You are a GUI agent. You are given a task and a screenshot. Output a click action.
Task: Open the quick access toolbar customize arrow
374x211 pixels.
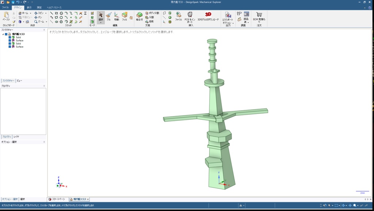point(32,2)
